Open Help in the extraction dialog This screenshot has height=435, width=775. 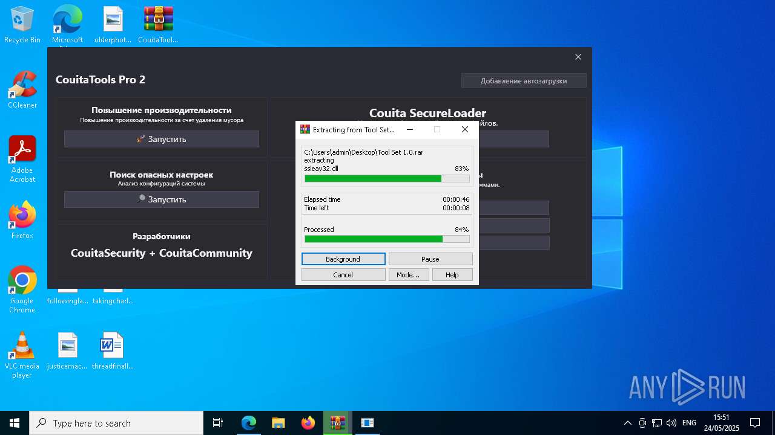[452, 274]
